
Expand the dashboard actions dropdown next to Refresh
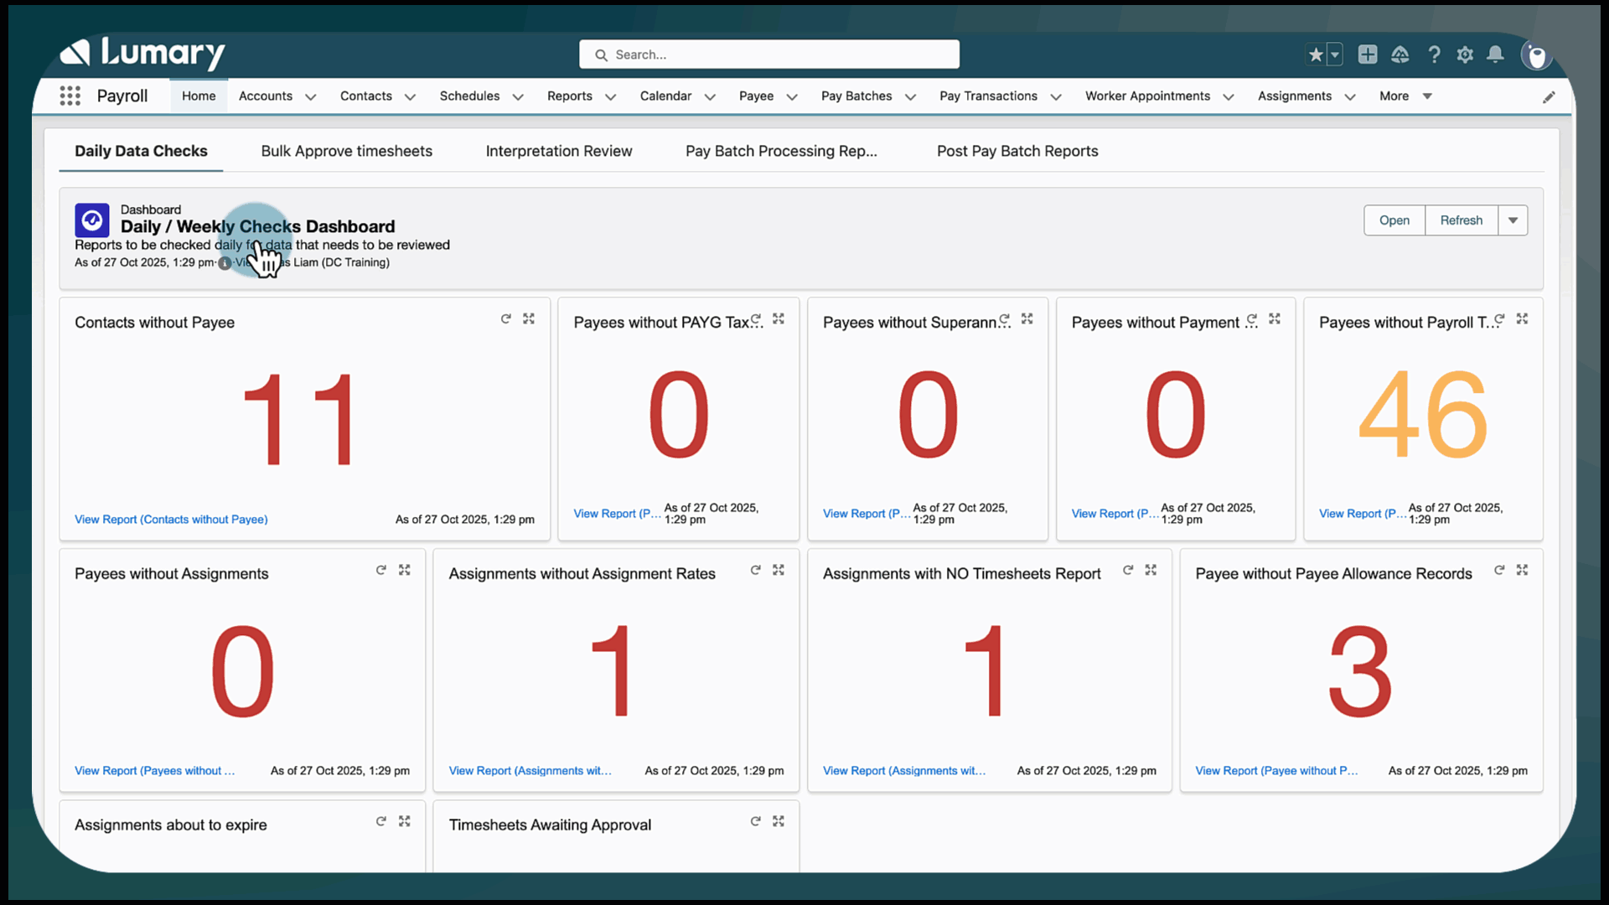[x=1513, y=220]
